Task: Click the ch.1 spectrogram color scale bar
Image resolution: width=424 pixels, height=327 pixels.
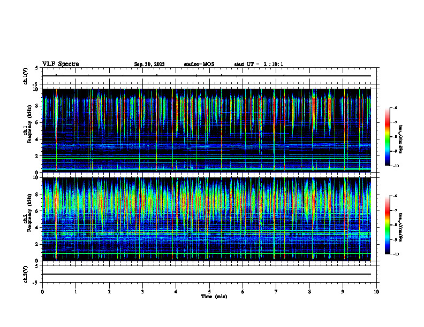Action: pos(387,137)
